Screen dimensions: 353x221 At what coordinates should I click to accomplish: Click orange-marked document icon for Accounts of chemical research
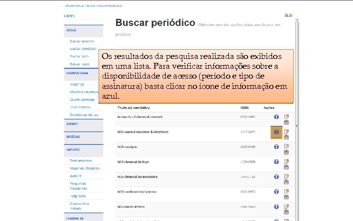click(286, 116)
